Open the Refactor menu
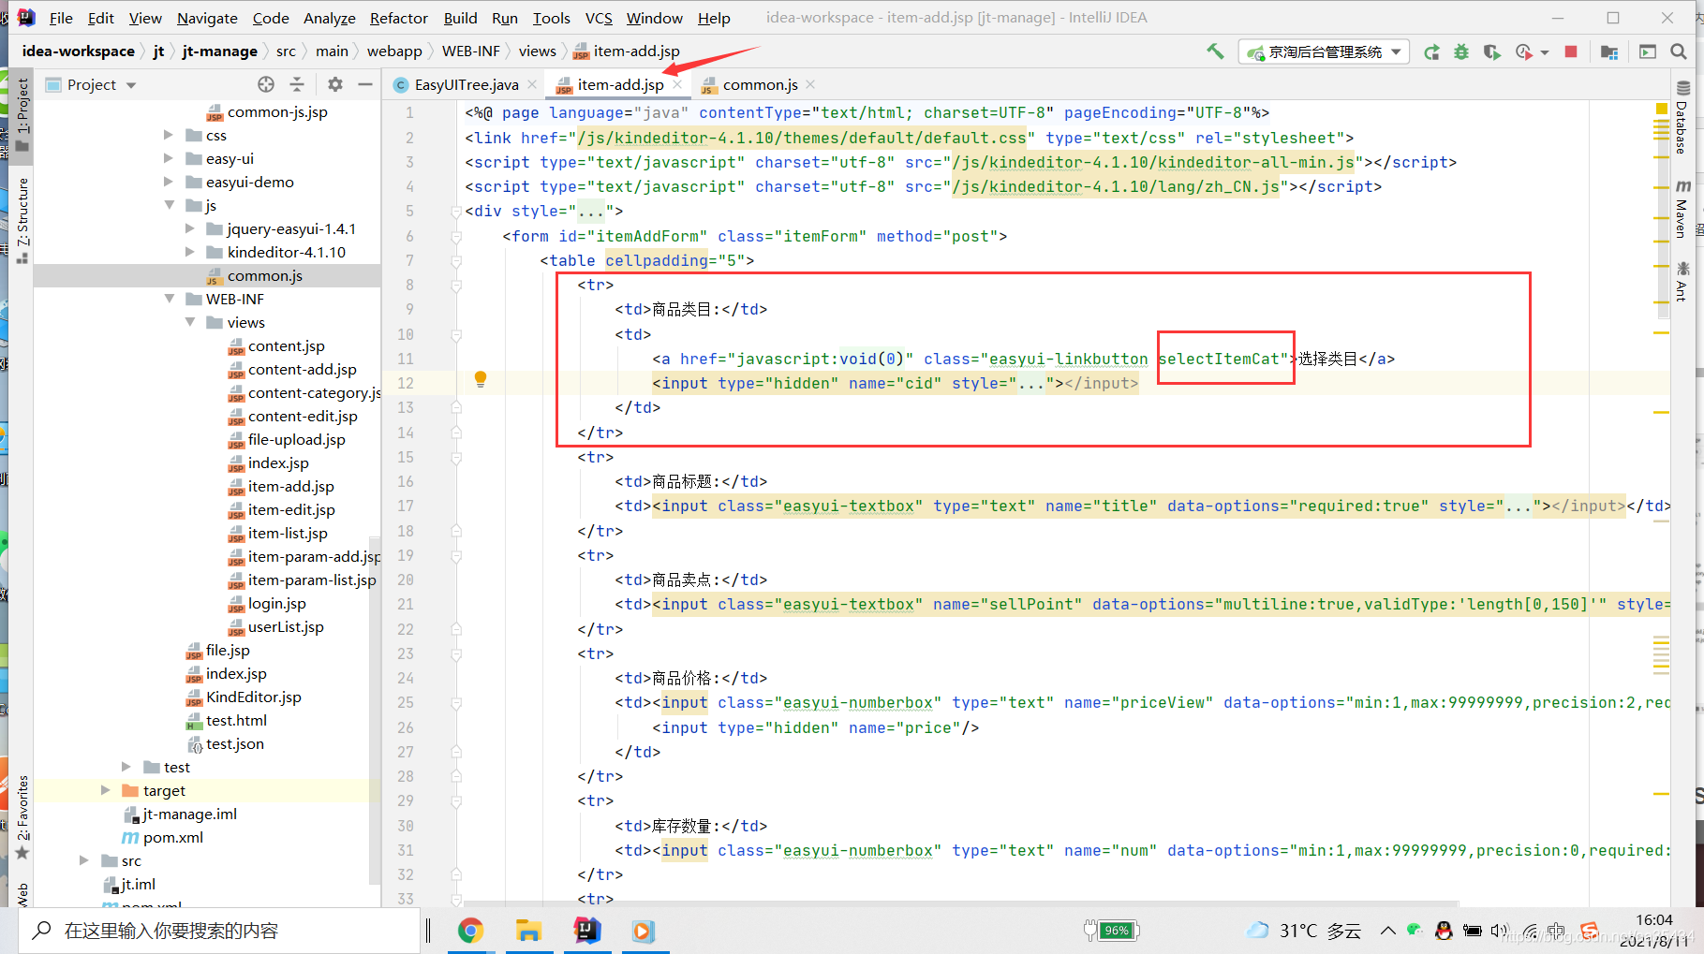 pos(398,18)
